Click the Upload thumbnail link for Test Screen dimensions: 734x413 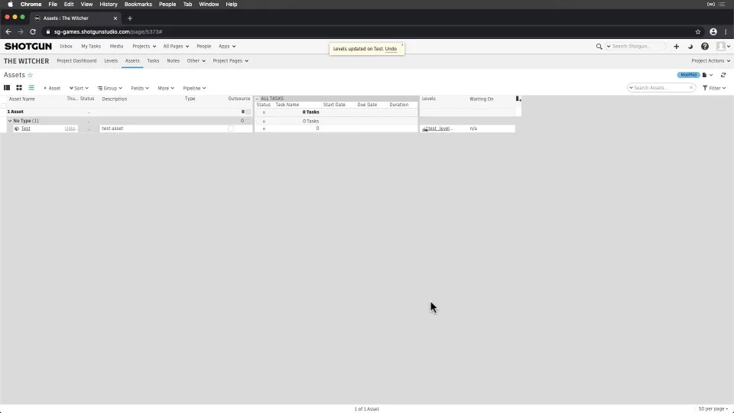[70, 128]
